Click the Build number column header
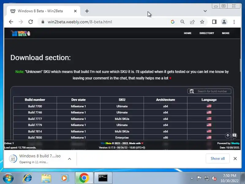The height and width of the screenshot is (184, 245). (35, 100)
